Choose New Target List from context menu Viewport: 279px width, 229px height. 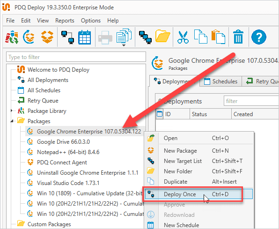(x=199, y=161)
